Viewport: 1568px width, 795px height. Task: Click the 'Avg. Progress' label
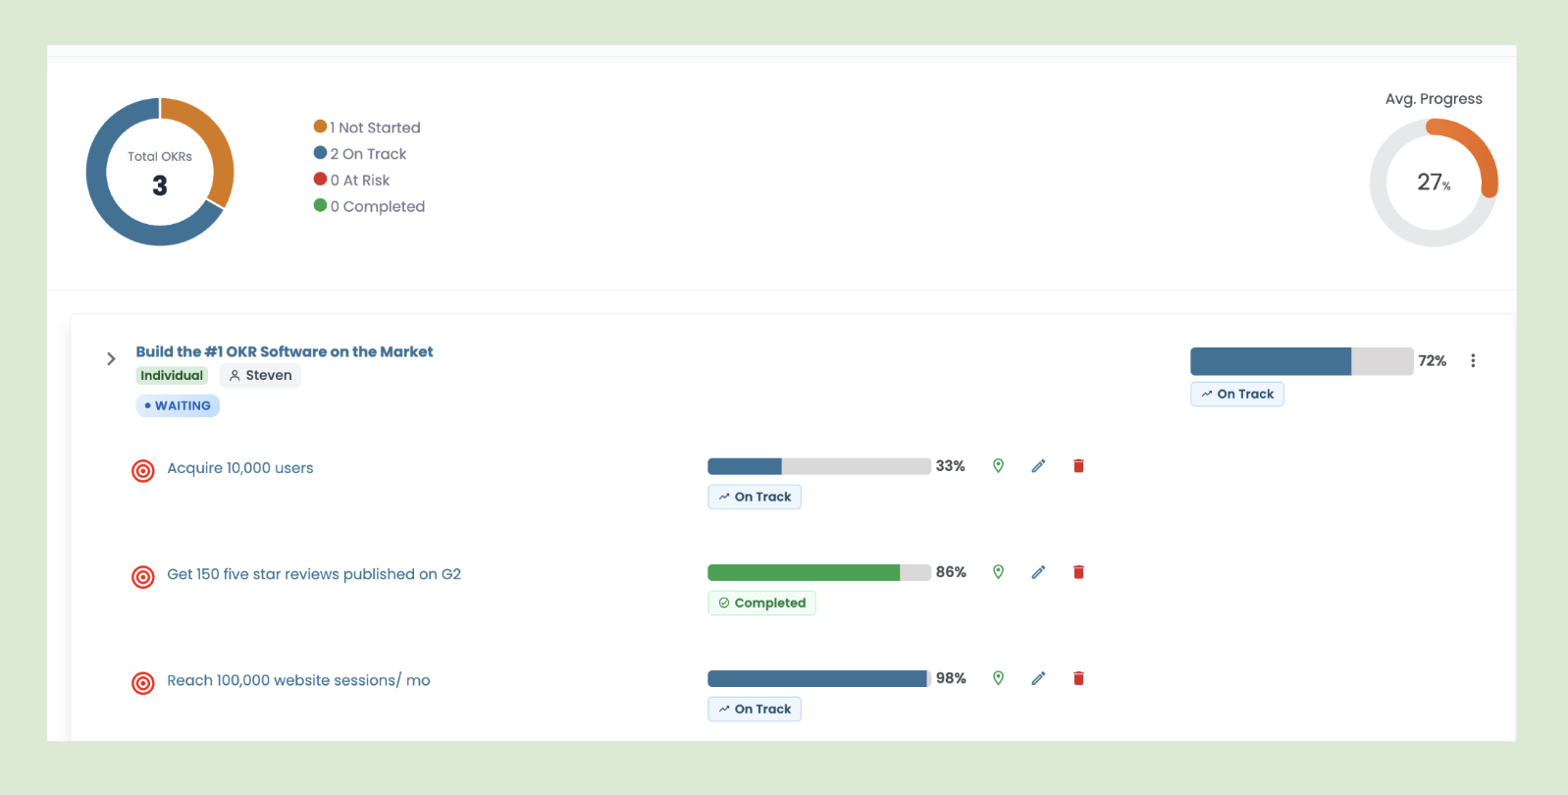(1434, 99)
